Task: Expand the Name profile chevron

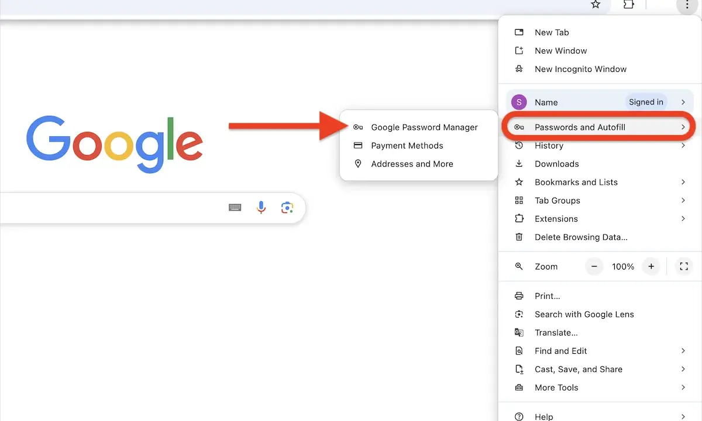Action: tap(683, 102)
